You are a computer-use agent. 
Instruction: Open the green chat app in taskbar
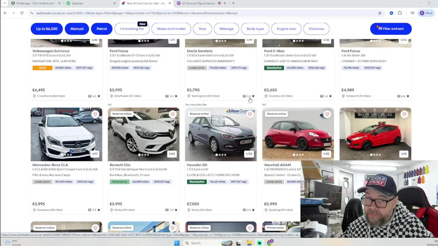(x=259, y=243)
